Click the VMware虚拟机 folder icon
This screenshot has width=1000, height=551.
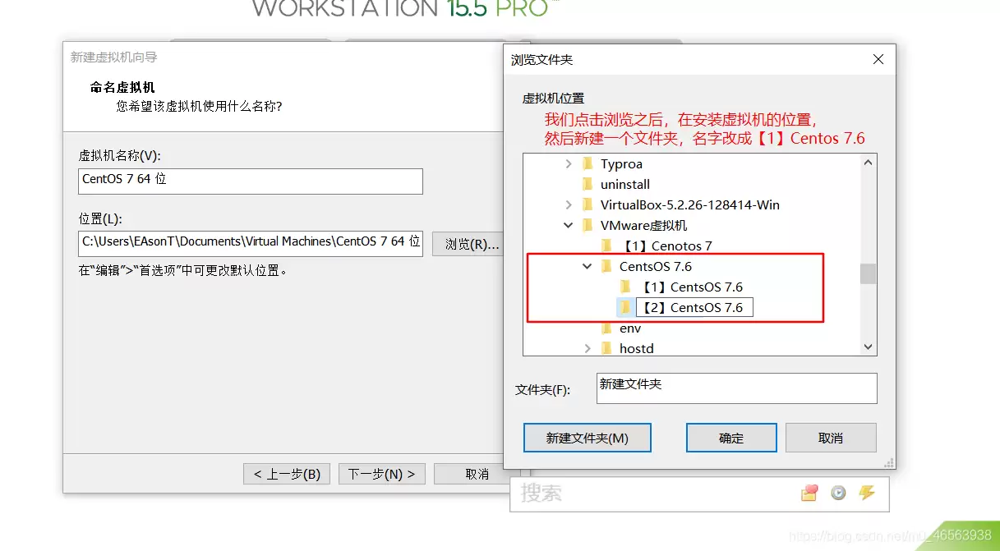tap(588, 225)
